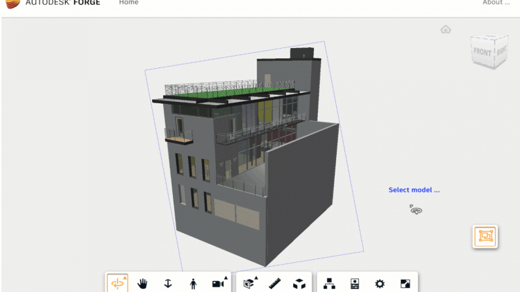Open the Camera interactions tool
520x292 pixels.
218,284
